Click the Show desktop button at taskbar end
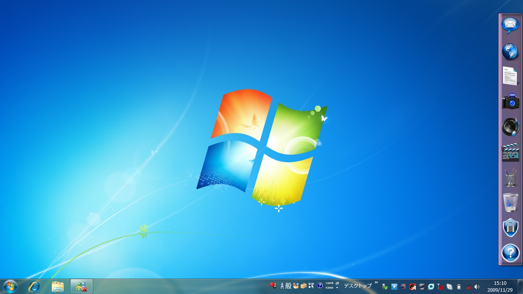 (x=520, y=286)
